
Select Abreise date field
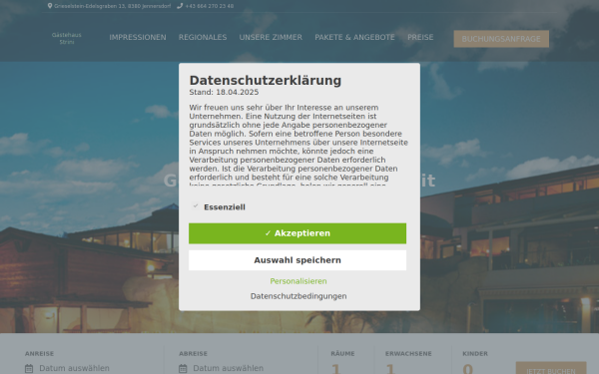pyautogui.click(x=228, y=368)
